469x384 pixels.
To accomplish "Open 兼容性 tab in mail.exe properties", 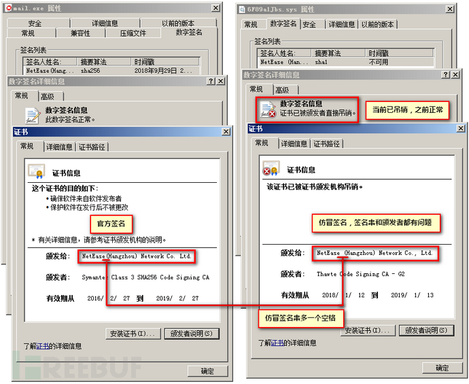I will (x=80, y=33).
